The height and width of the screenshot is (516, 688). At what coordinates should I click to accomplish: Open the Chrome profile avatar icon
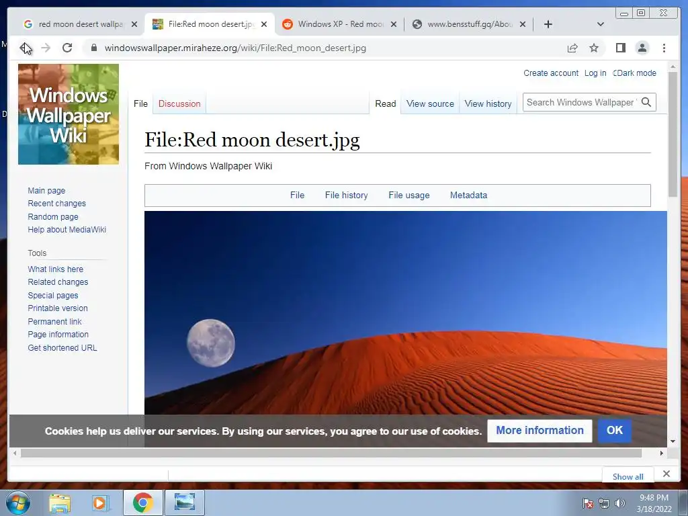coord(642,48)
